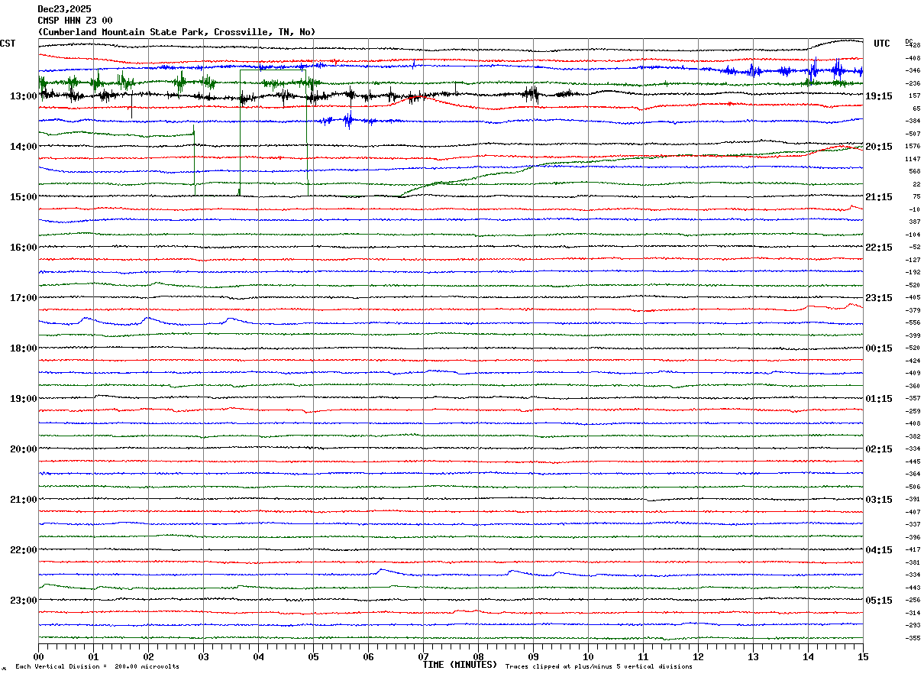Click the DC offset value -556
The width and height of the screenshot is (924, 677).
point(913,322)
